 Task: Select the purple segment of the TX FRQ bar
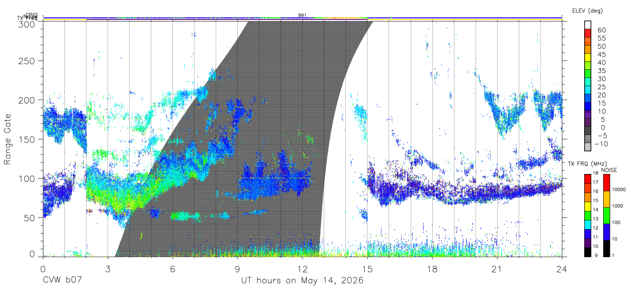coord(587,243)
